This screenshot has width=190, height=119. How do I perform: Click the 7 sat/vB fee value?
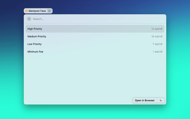(x=157, y=44)
